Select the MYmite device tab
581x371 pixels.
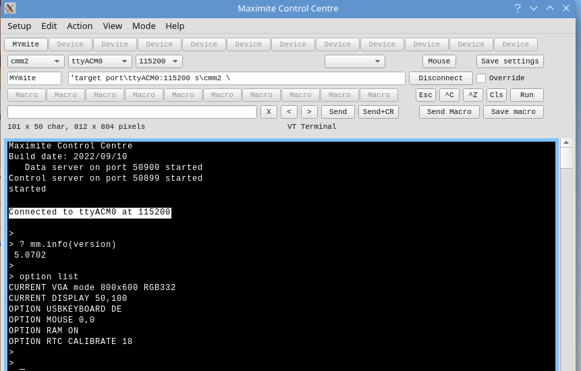26,45
